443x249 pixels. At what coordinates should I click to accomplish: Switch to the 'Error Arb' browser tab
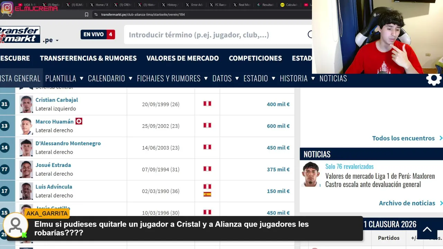pos(195,5)
